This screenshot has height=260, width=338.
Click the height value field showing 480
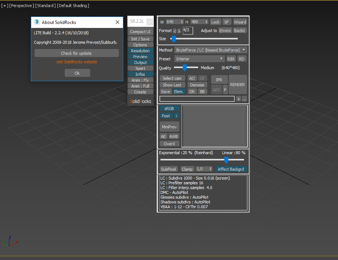198,22
